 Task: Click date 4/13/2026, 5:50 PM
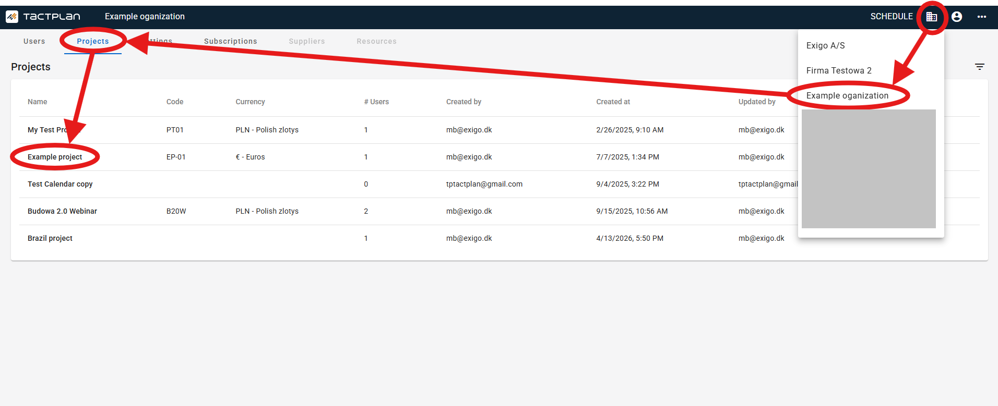tap(630, 238)
